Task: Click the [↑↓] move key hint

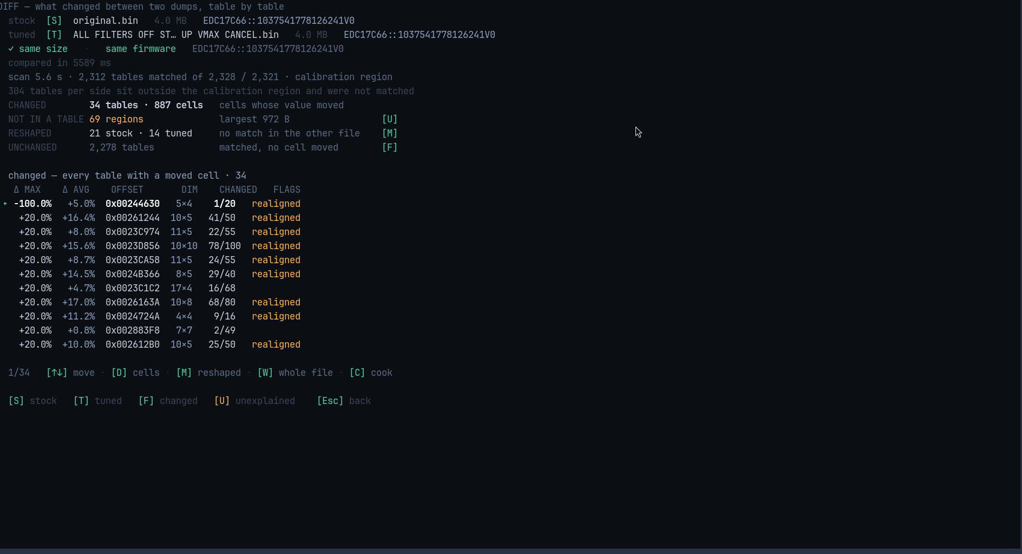Action: click(x=70, y=373)
